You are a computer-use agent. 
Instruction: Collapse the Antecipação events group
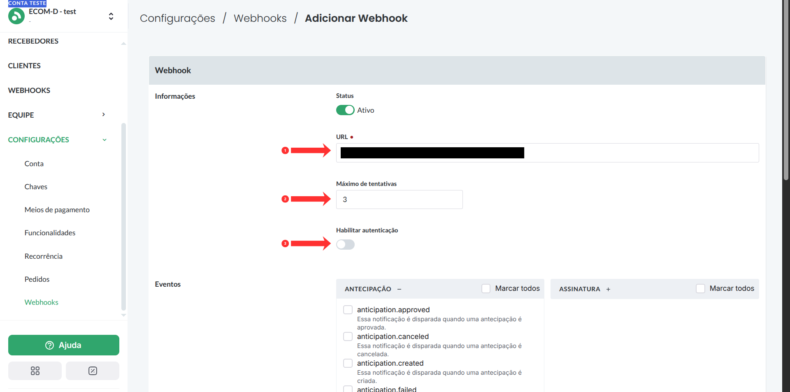(399, 289)
